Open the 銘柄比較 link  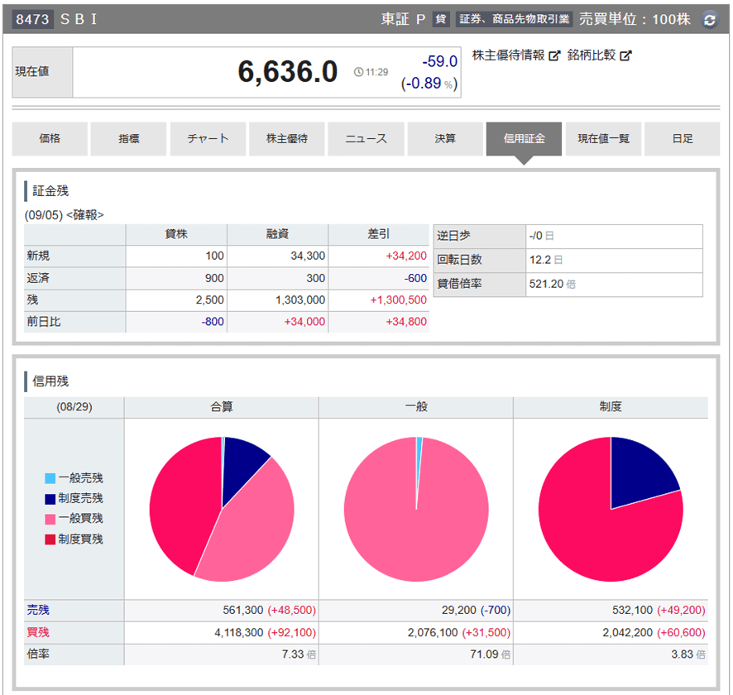click(592, 55)
